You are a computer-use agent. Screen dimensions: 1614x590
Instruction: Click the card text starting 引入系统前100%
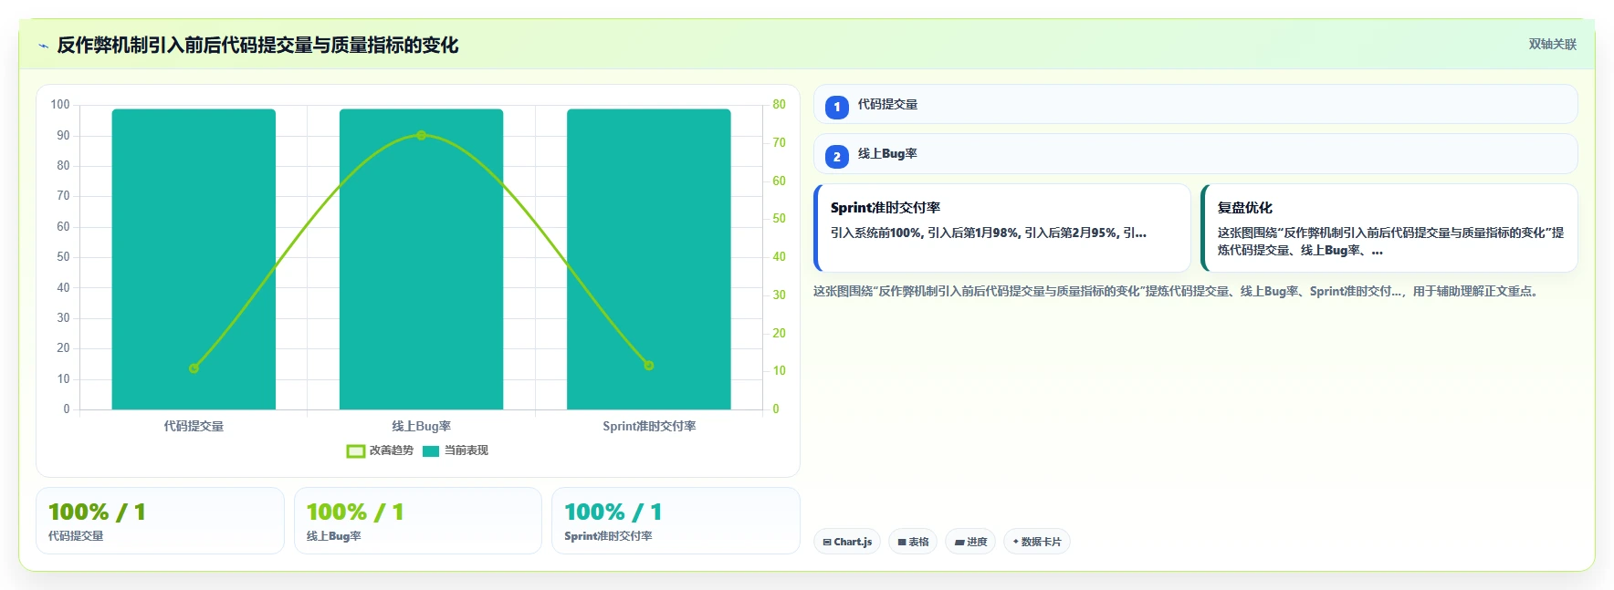[988, 233]
